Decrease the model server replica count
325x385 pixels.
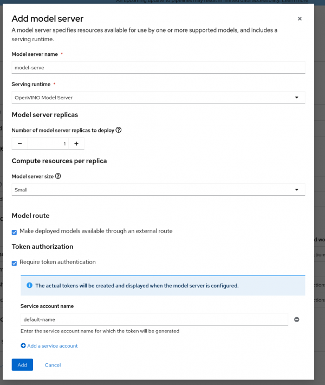coord(19,144)
